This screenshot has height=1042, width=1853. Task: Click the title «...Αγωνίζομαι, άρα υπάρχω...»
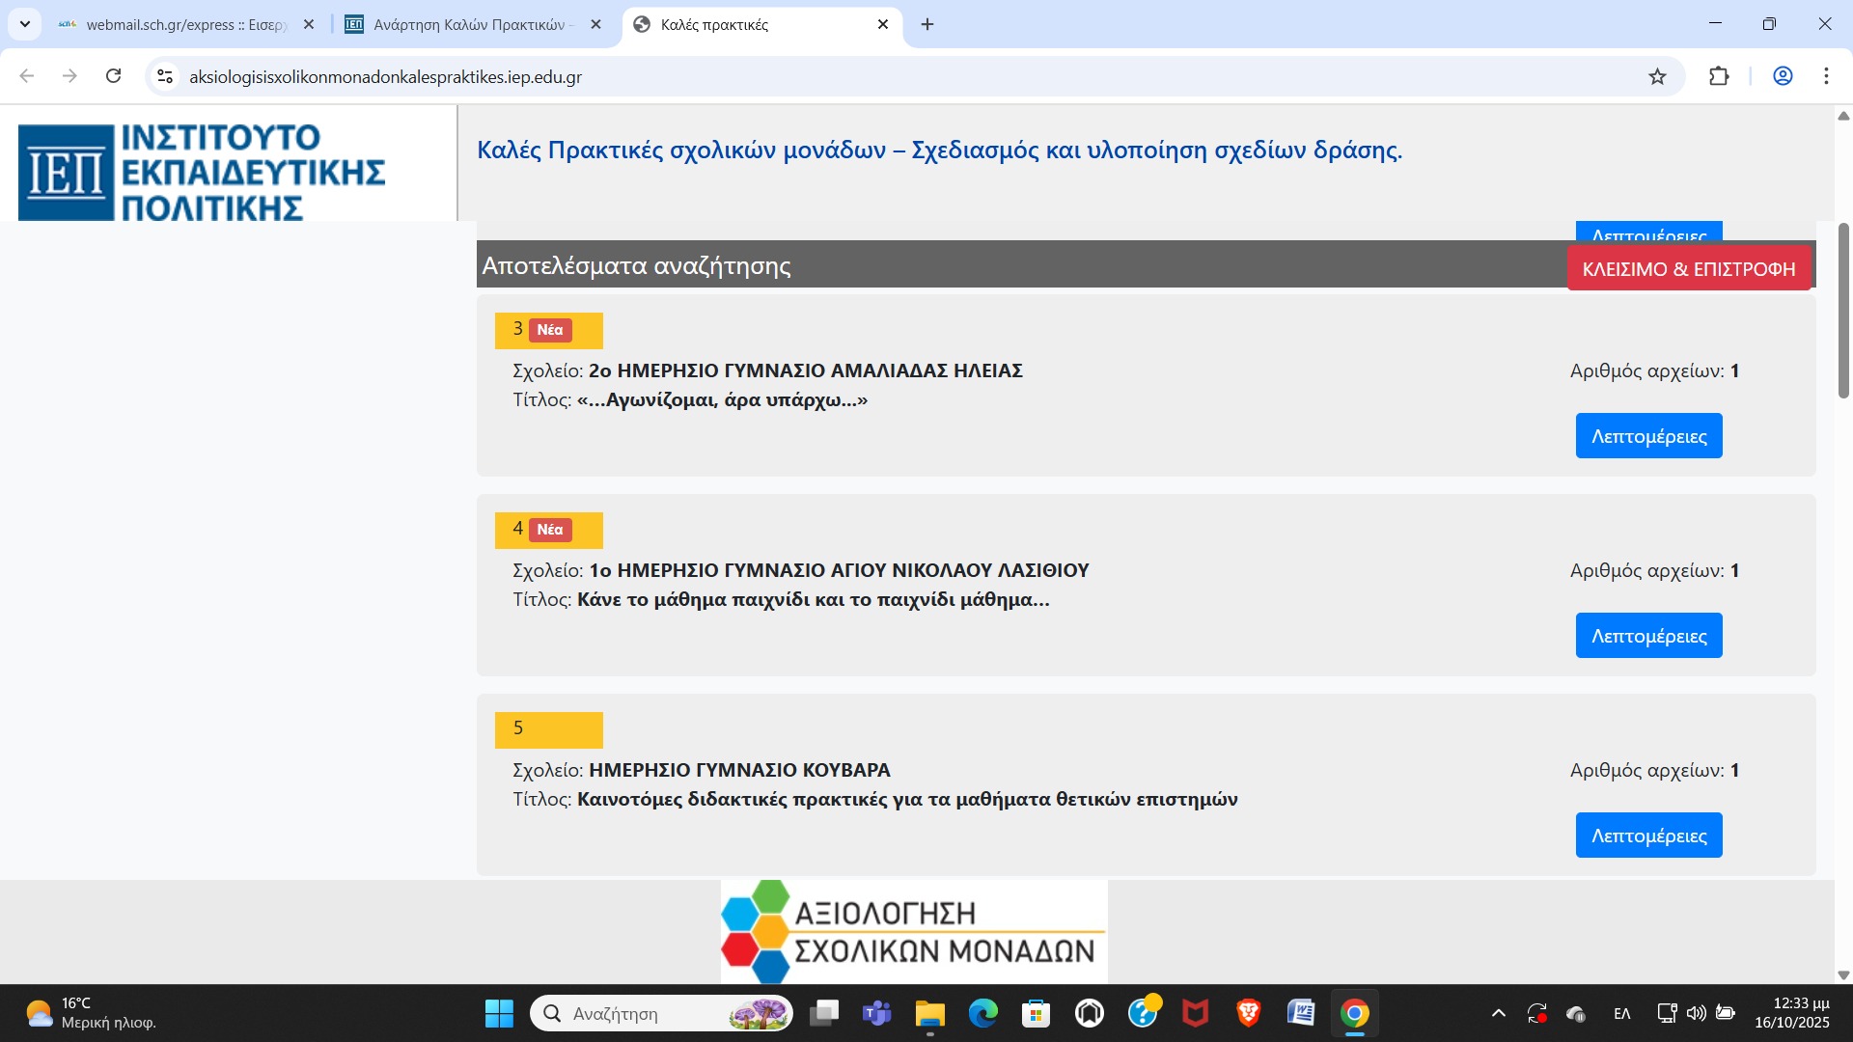click(x=722, y=400)
